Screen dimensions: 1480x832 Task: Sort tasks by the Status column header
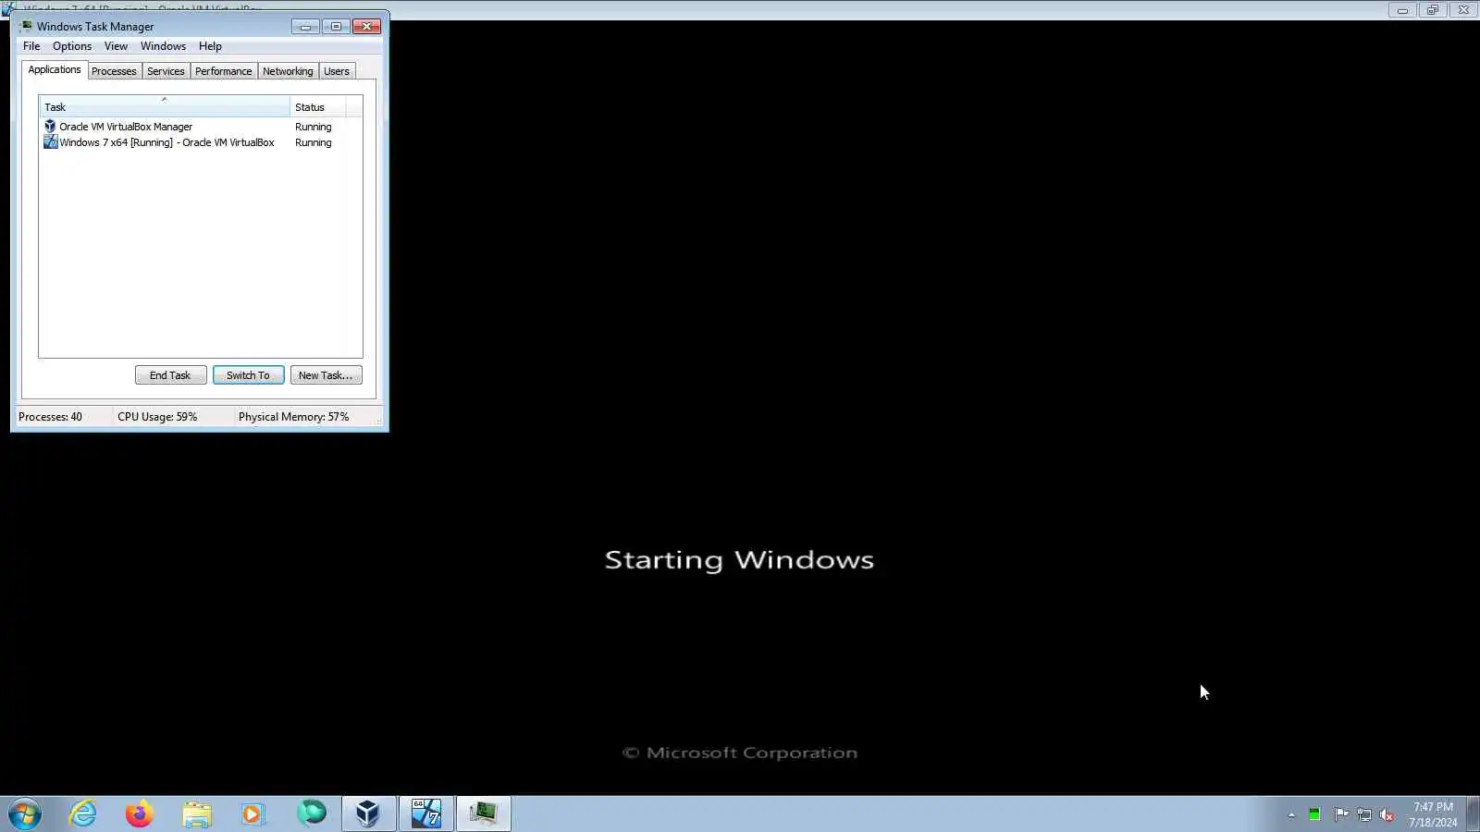[318, 106]
